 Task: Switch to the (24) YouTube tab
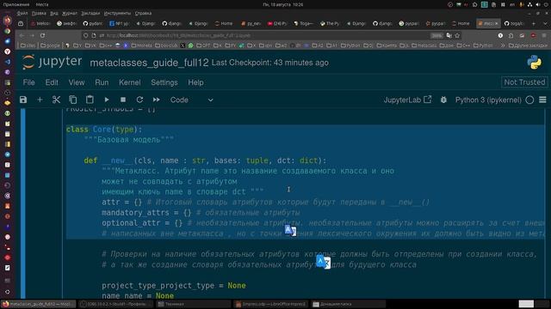point(277,23)
